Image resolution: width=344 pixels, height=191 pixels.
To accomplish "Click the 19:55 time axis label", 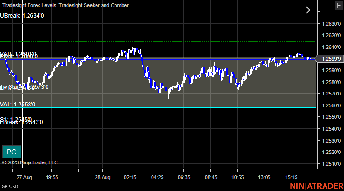I will (x=52, y=177).
